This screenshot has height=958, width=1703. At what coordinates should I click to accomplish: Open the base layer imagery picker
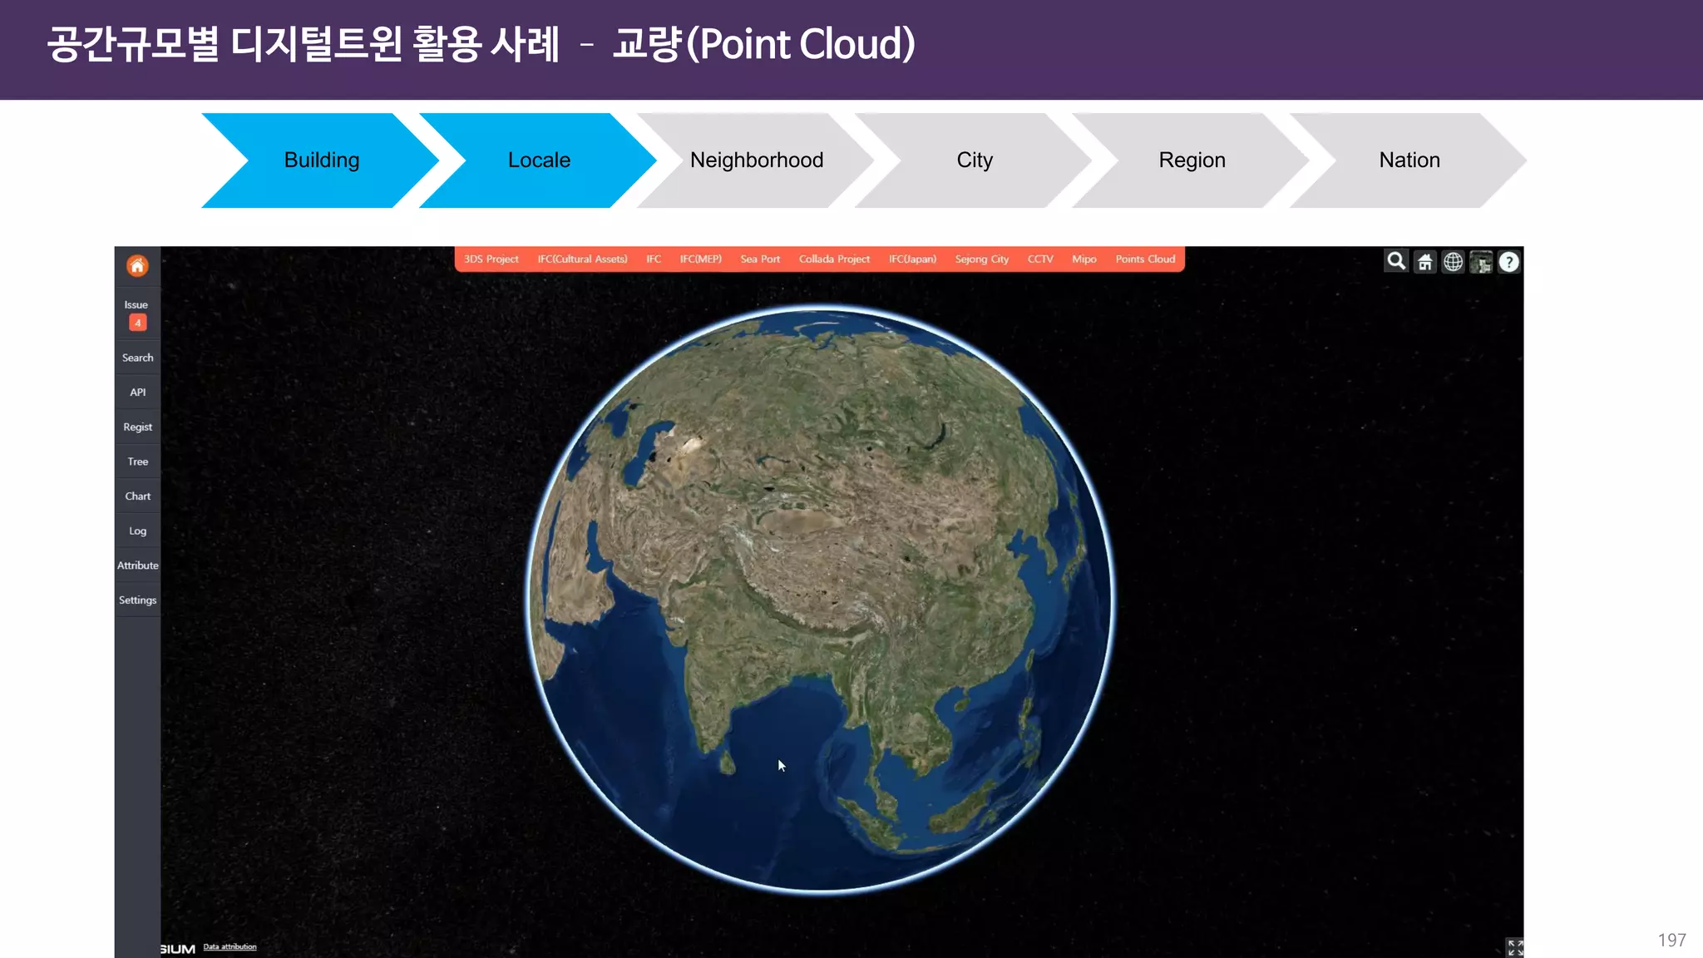[1481, 262]
